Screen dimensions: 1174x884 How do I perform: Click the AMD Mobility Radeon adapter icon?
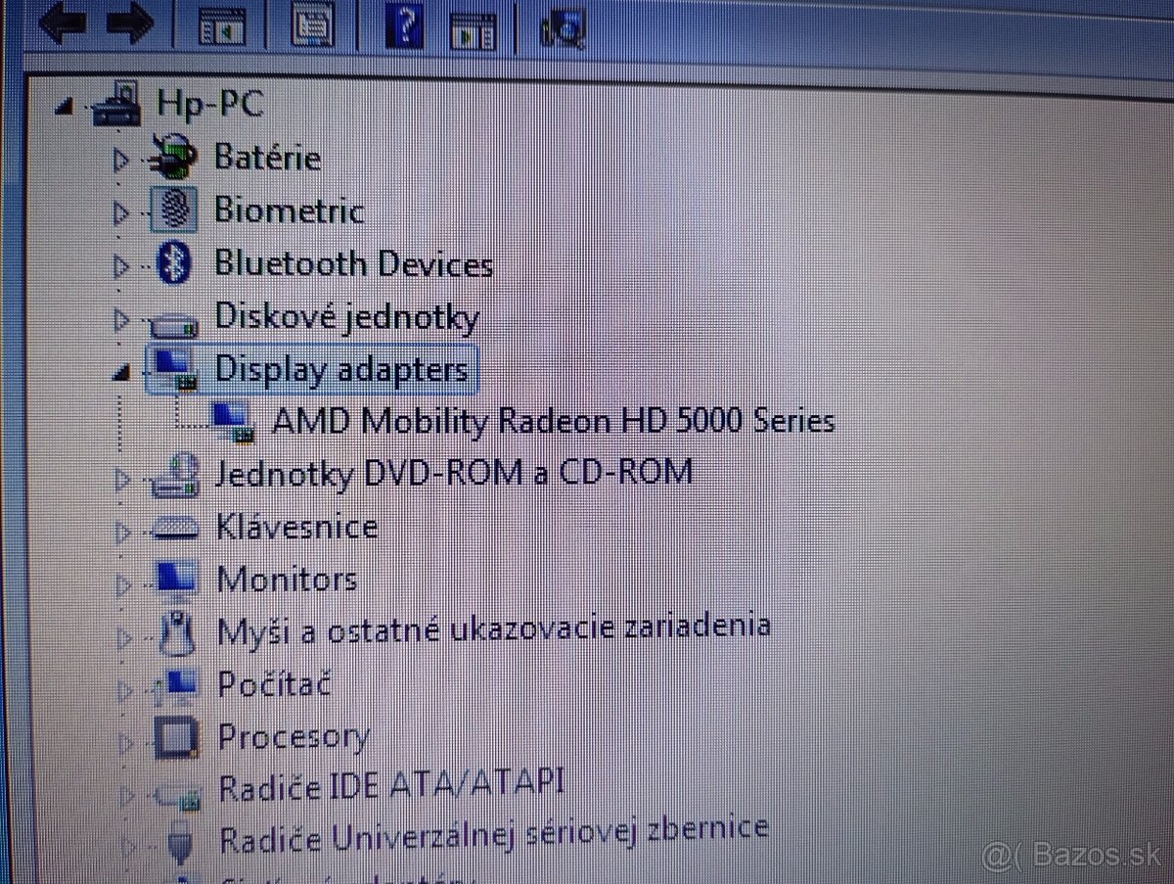[x=235, y=421]
